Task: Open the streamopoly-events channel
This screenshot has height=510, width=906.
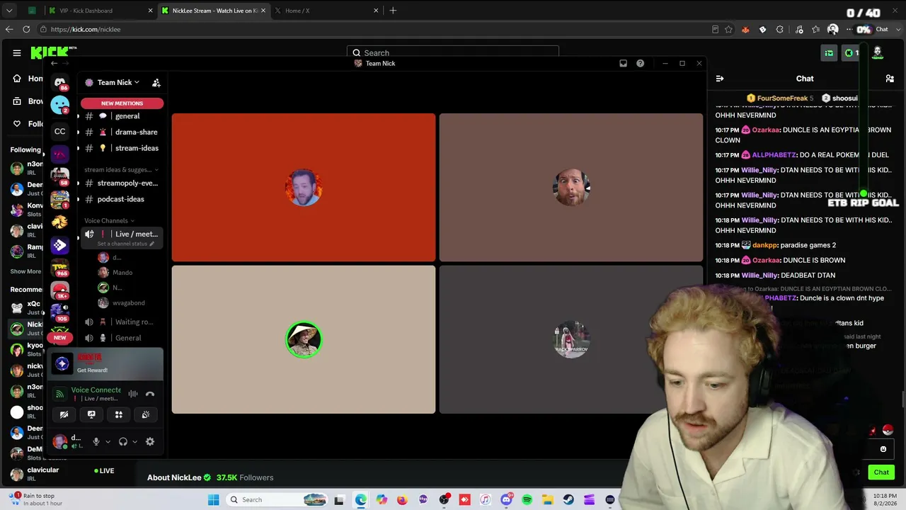Action: pos(122,183)
